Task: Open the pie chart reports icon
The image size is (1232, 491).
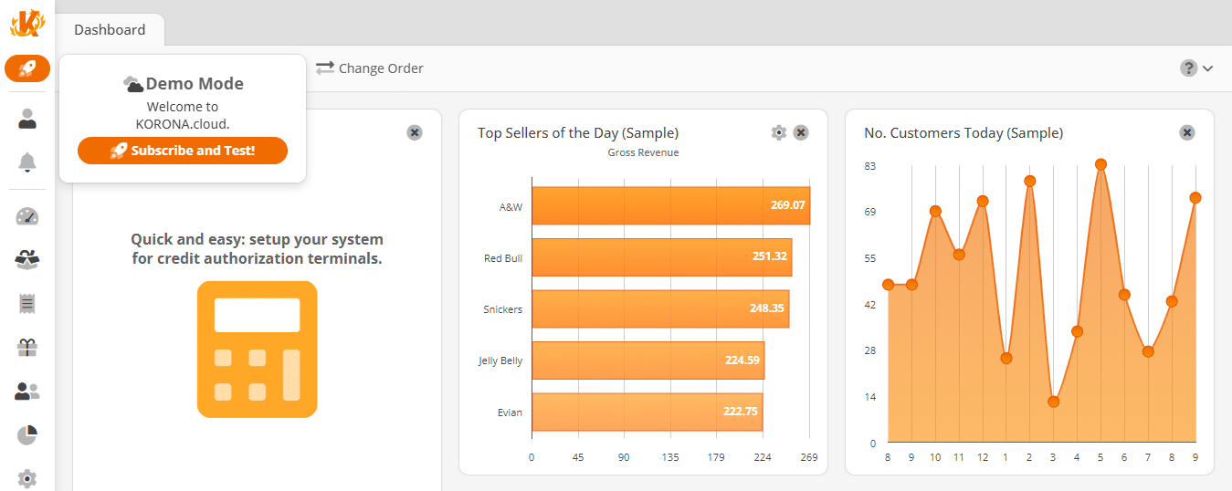Action: 27,435
